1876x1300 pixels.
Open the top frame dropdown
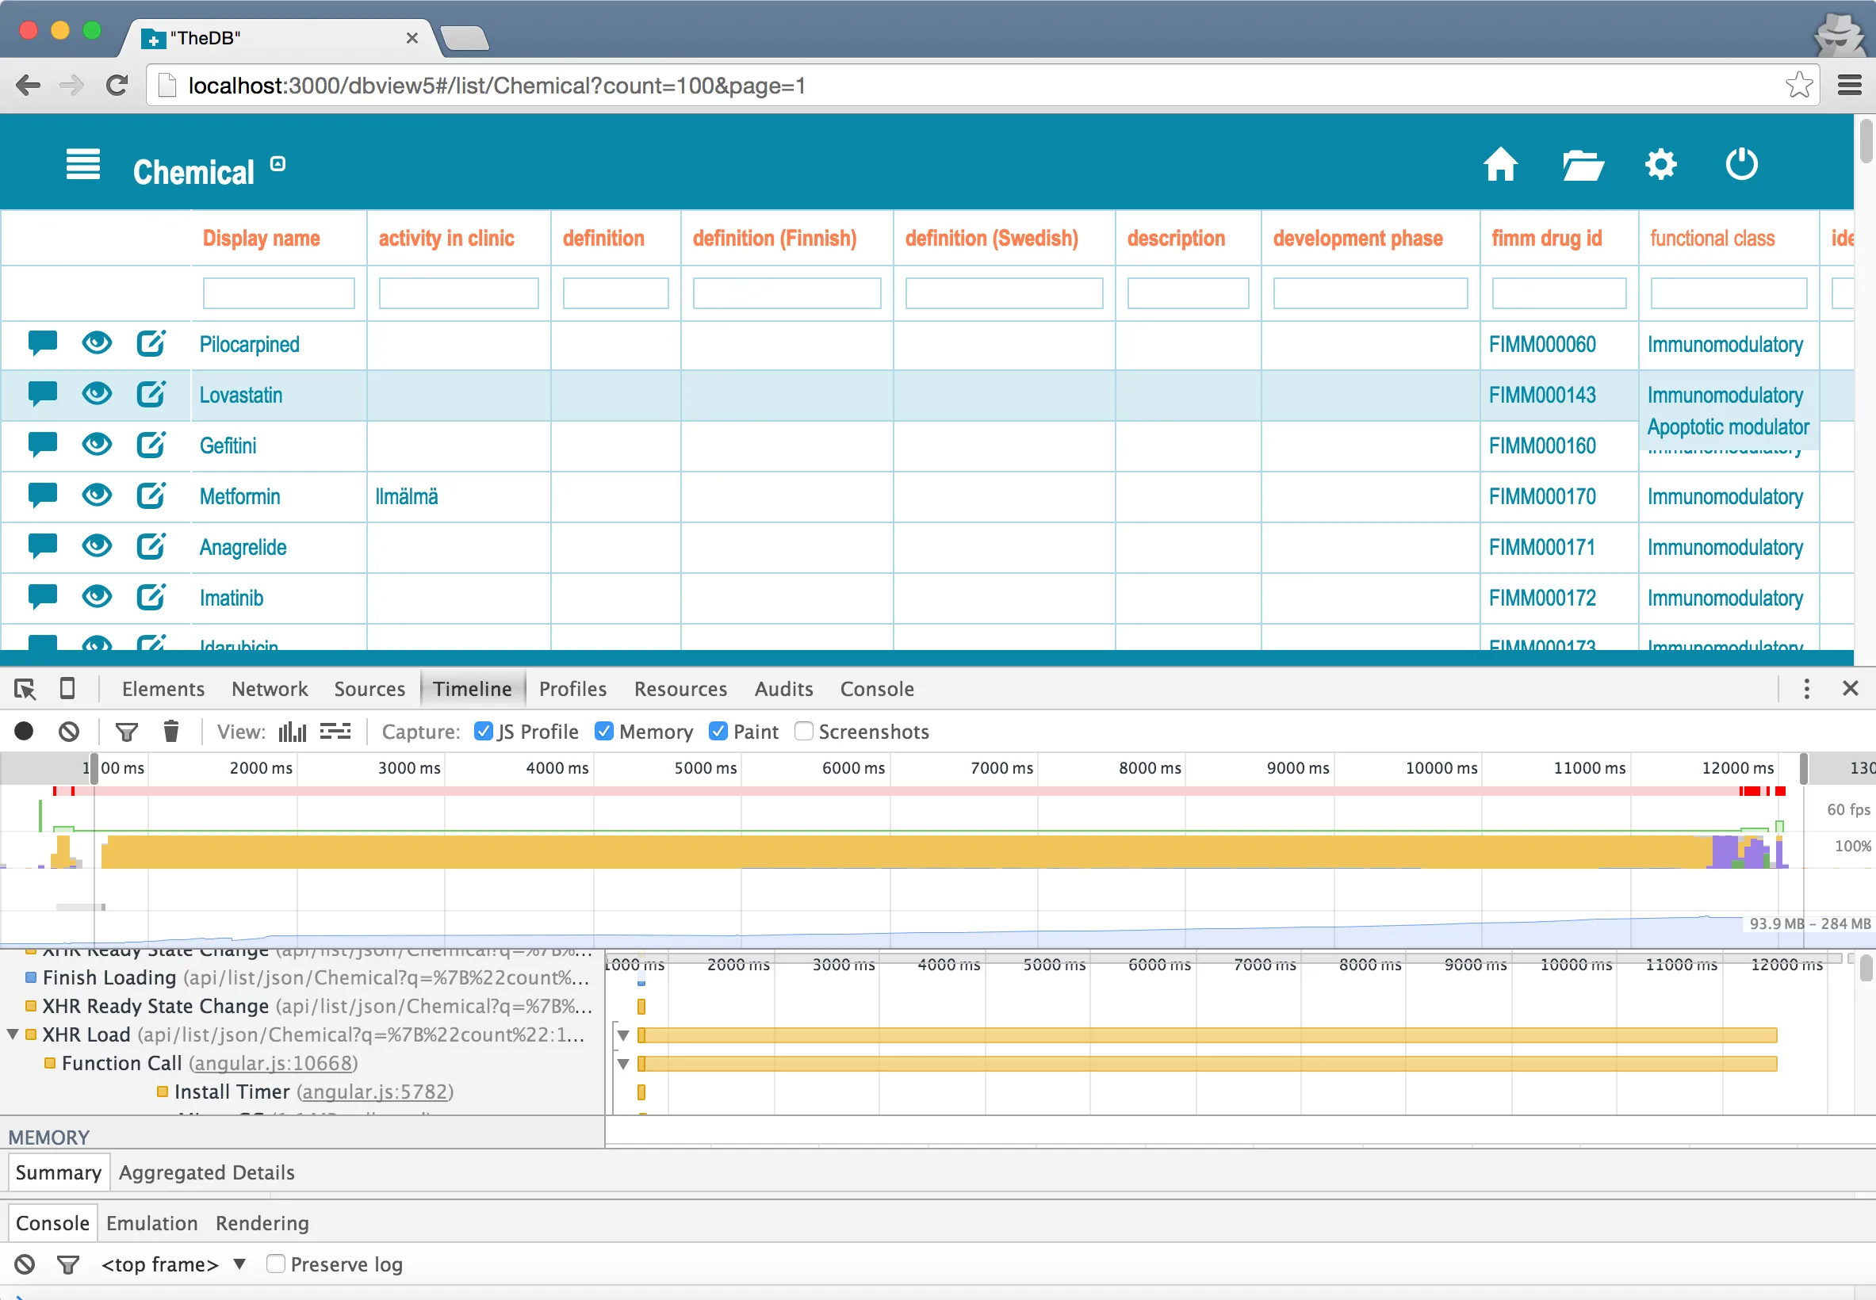pos(172,1264)
